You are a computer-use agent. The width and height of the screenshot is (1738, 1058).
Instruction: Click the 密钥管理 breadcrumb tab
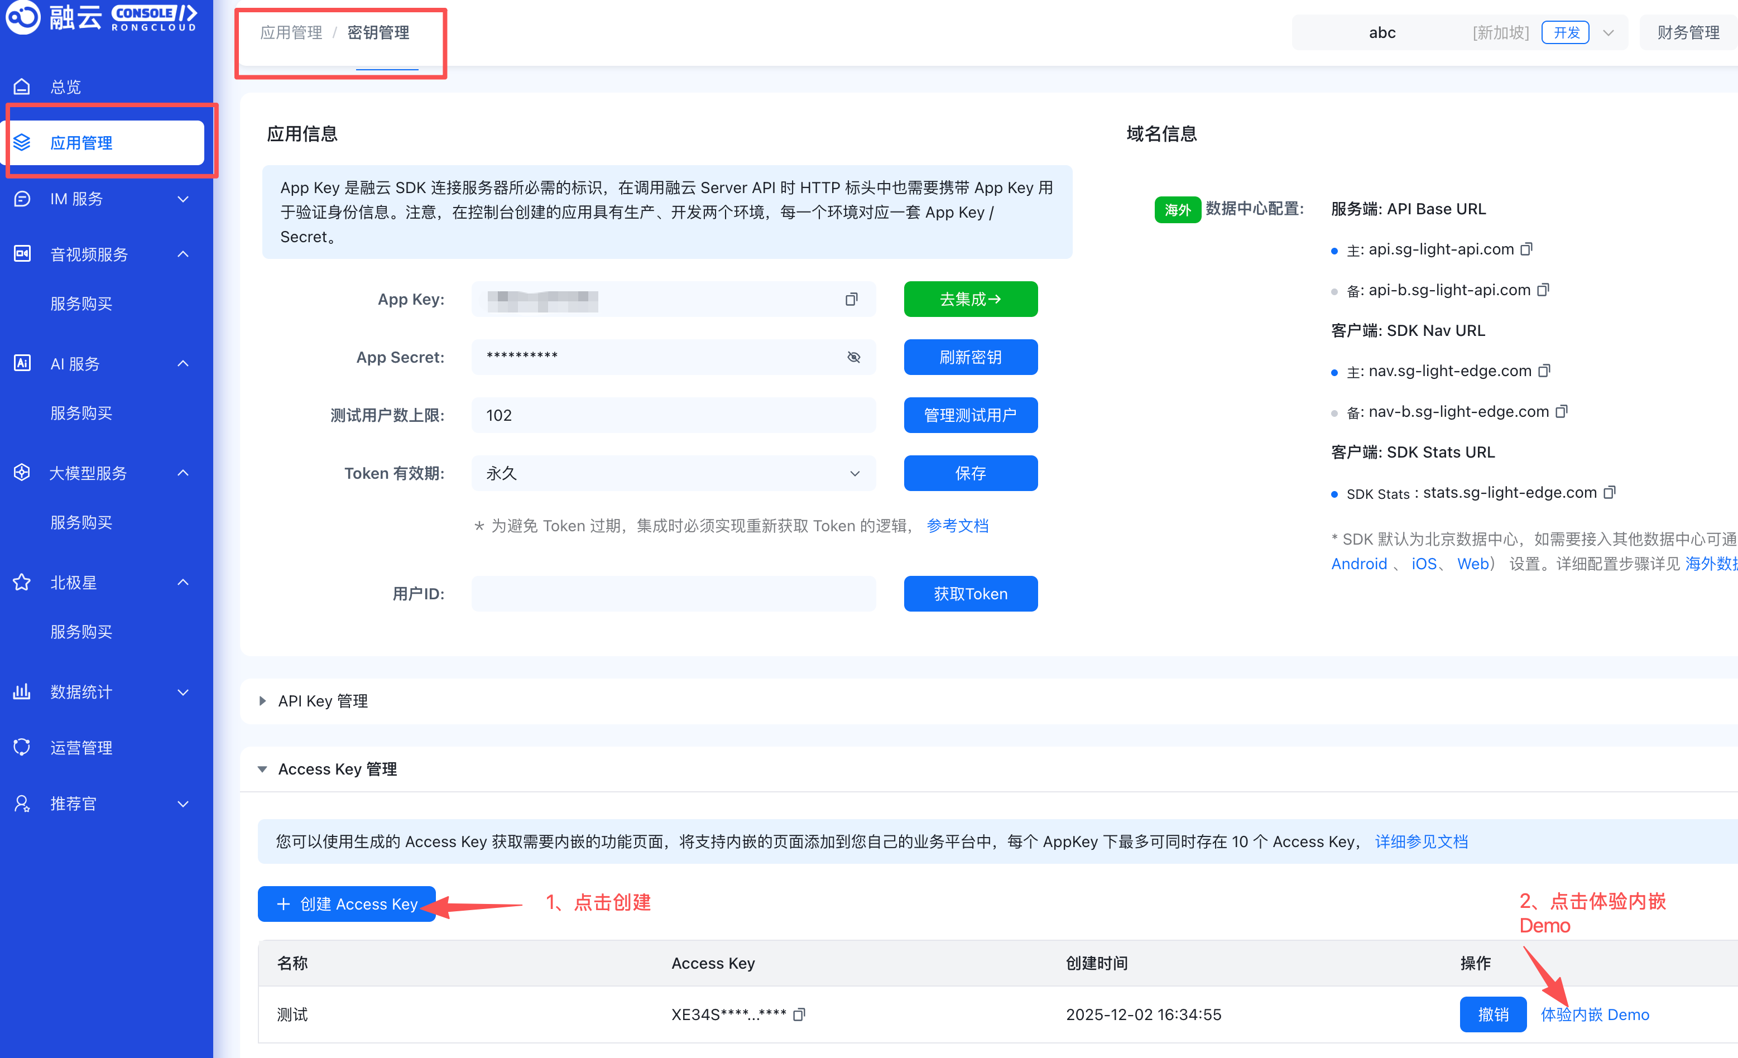[379, 32]
